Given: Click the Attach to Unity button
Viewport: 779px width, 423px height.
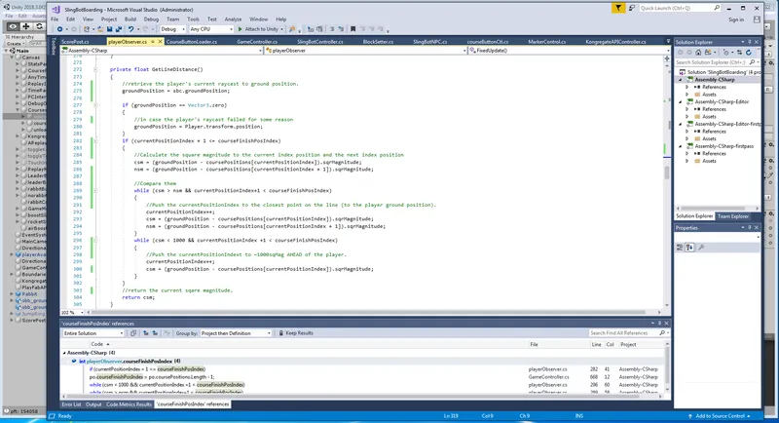Looking at the screenshot, I should point(259,29).
